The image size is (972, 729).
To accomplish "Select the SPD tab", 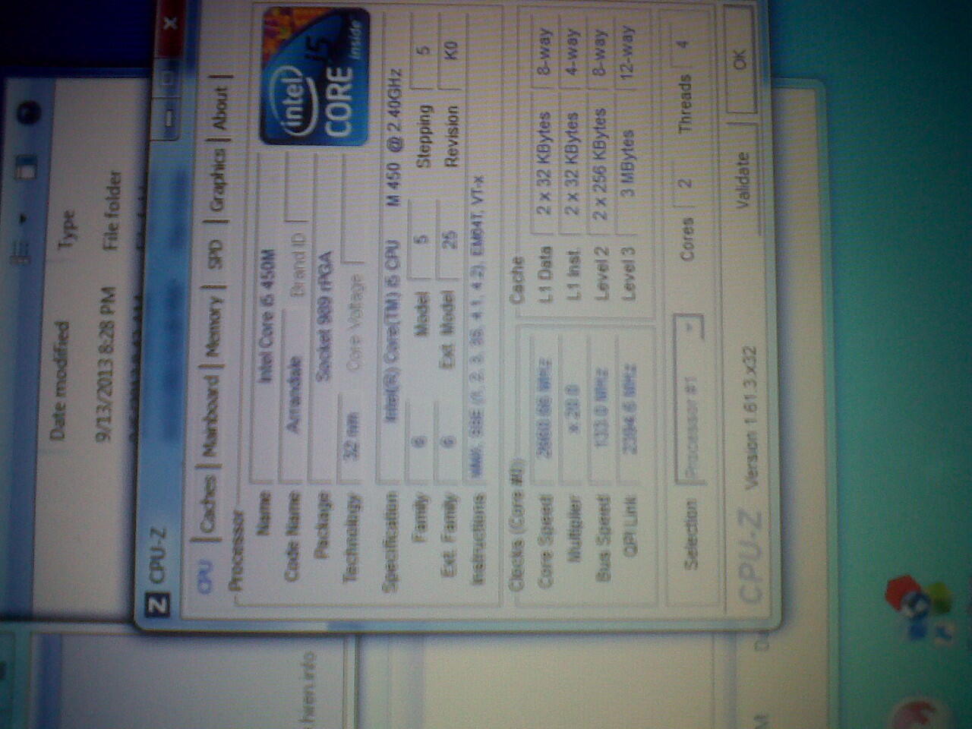I will tap(215, 254).
